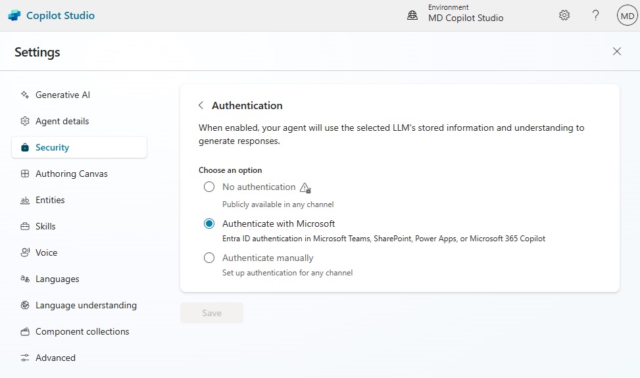
Task: Click the Generative AI sparkle icon
Action: tap(25, 95)
